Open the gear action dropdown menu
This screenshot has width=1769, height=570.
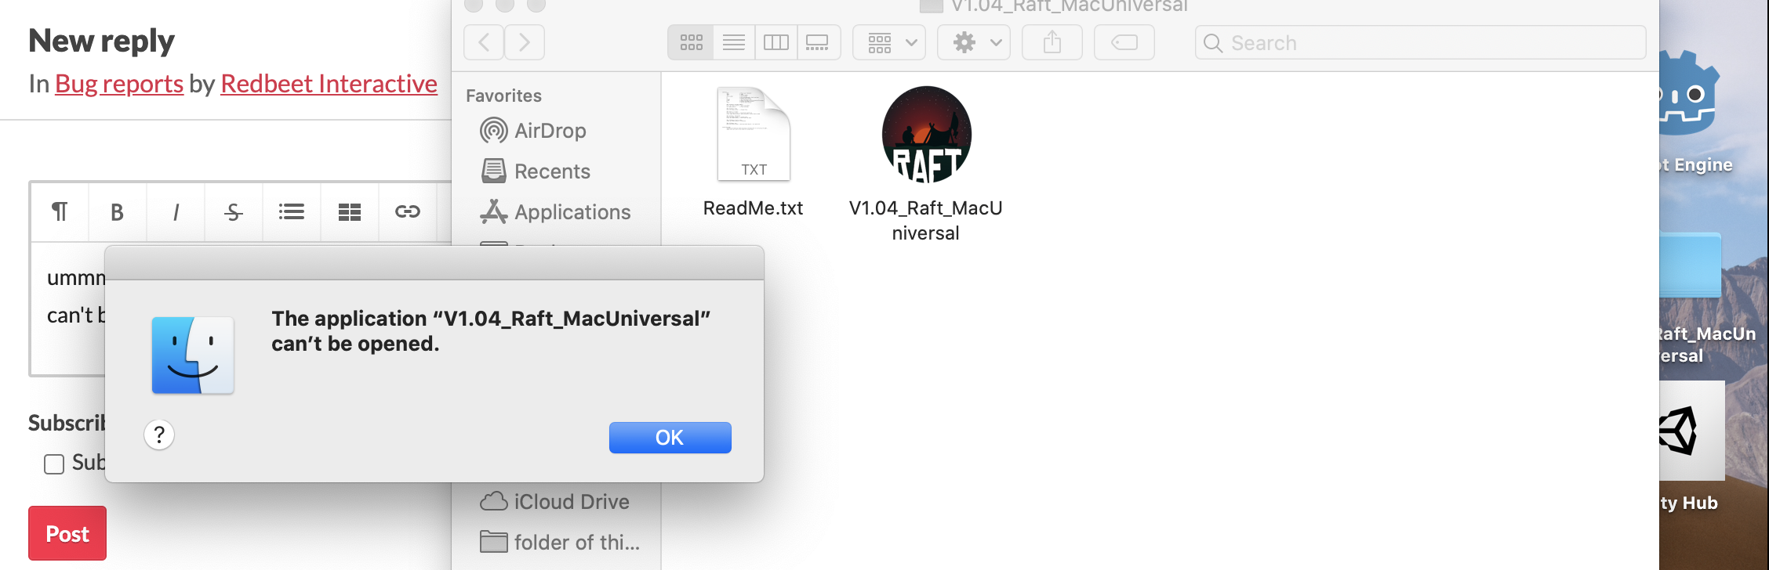point(974,42)
